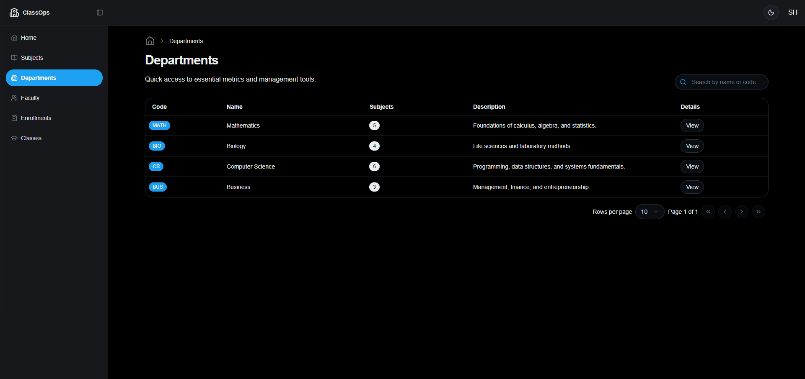Open Faculty in the sidebar
Viewport: 805px width, 379px height.
tap(54, 98)
